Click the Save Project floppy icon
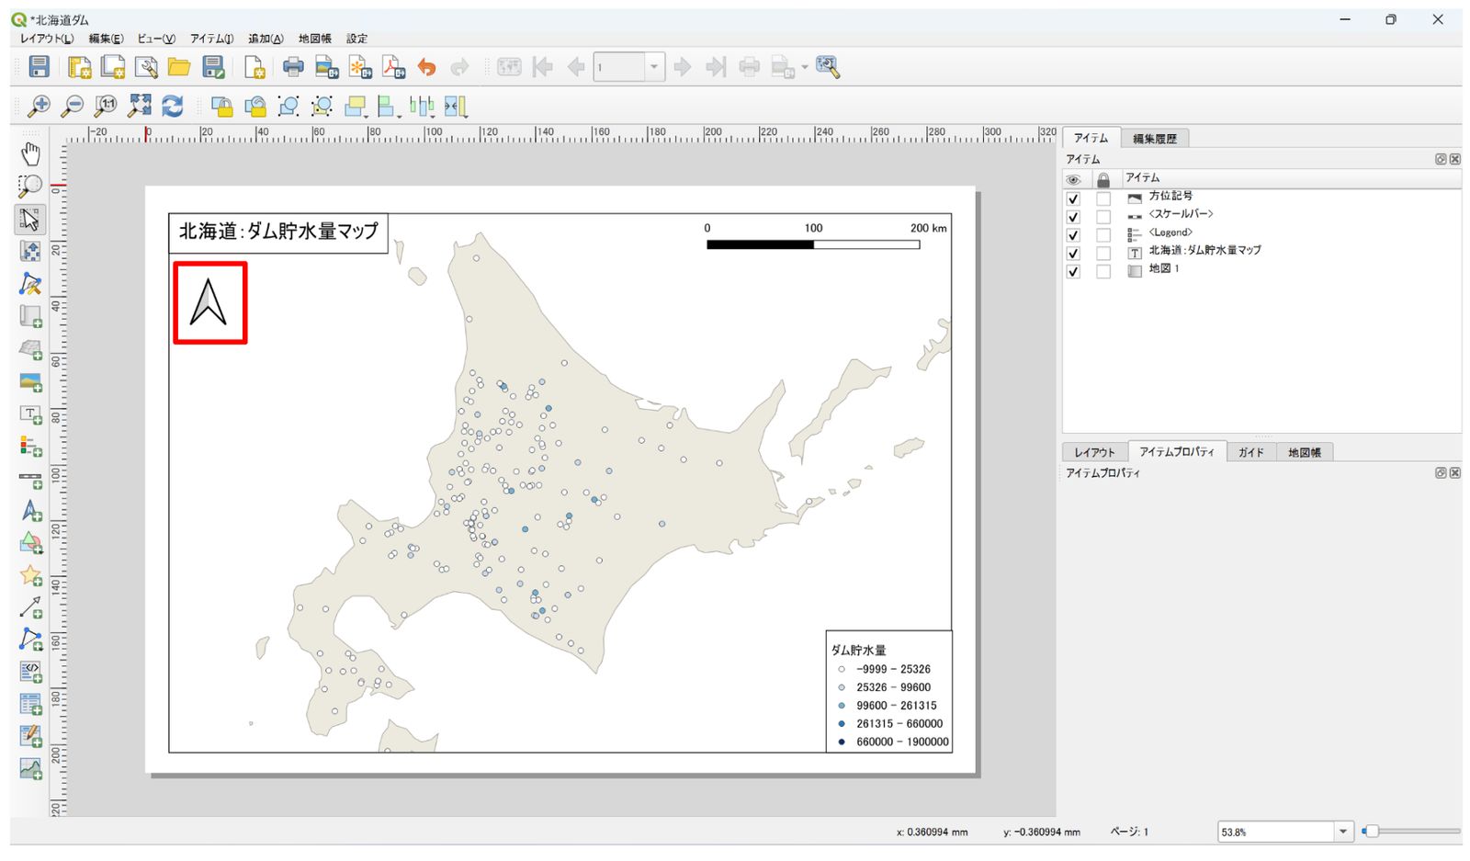 coord(39,67)
